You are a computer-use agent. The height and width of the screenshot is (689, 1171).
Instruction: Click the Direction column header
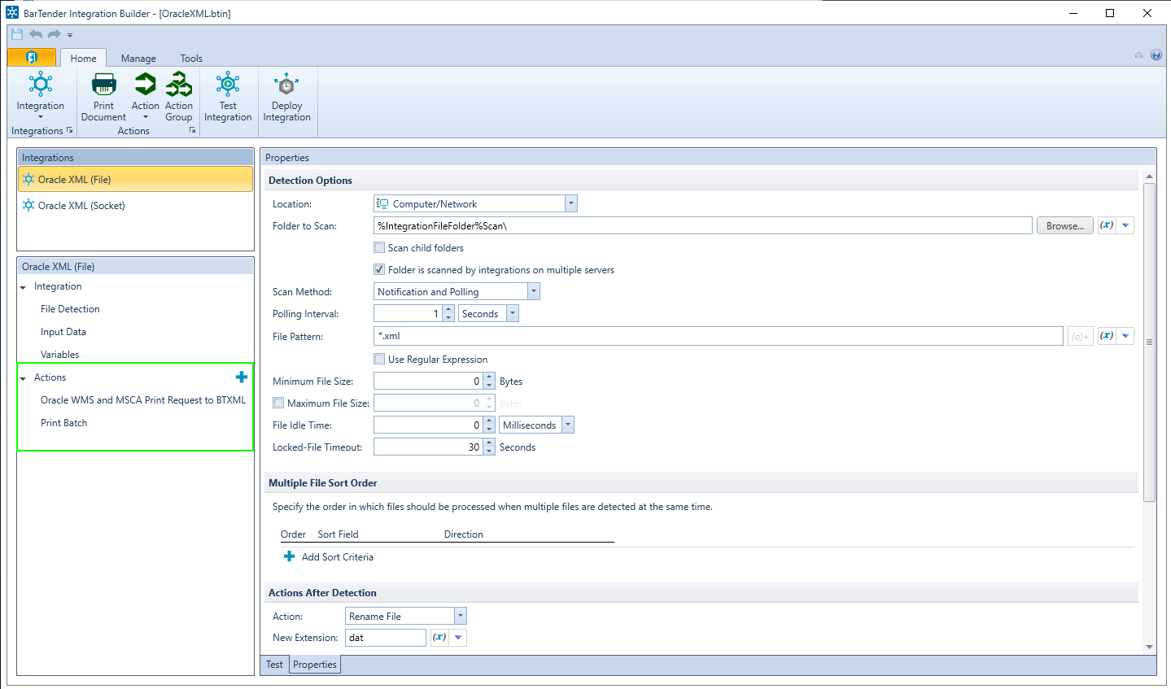click(x=464, y=534)
